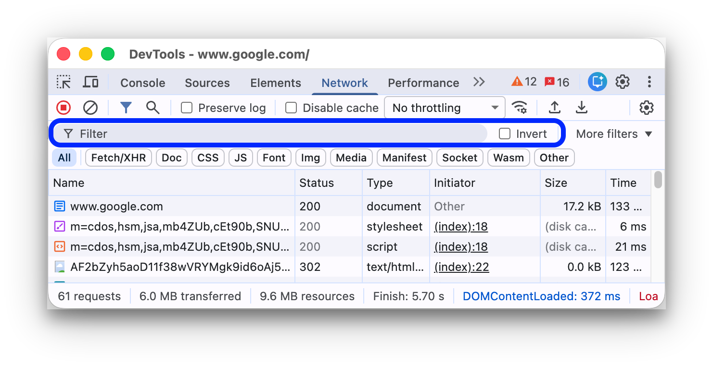Viewport: 713px width, 366px height.
Task: Click the document icon for www.google.com
Action: [x=60, y=207]
